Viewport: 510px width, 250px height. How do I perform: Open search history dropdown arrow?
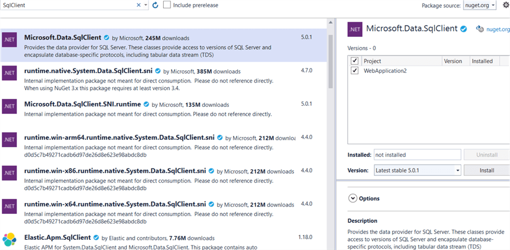coord(147,5)
